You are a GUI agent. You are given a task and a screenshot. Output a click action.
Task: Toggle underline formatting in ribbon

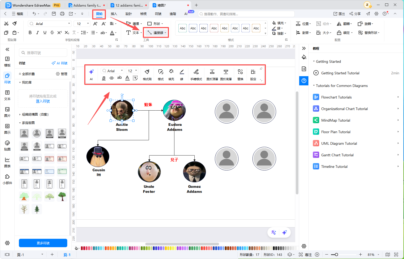[x=45, y=33]
